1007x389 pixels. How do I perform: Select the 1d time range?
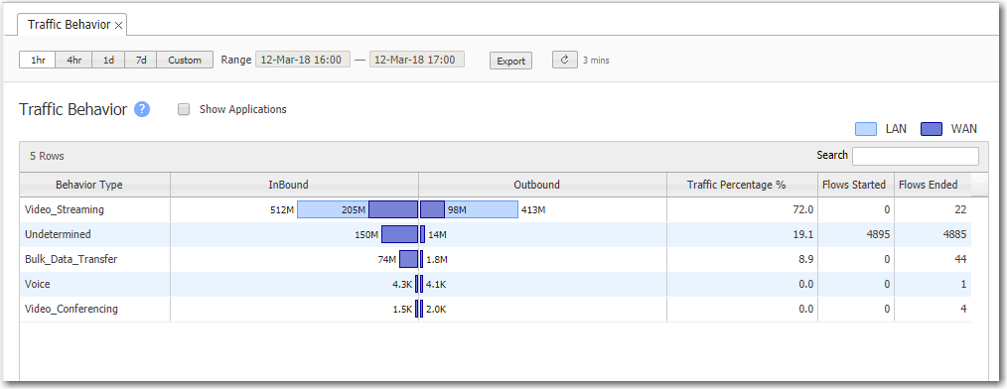[108, 60]
